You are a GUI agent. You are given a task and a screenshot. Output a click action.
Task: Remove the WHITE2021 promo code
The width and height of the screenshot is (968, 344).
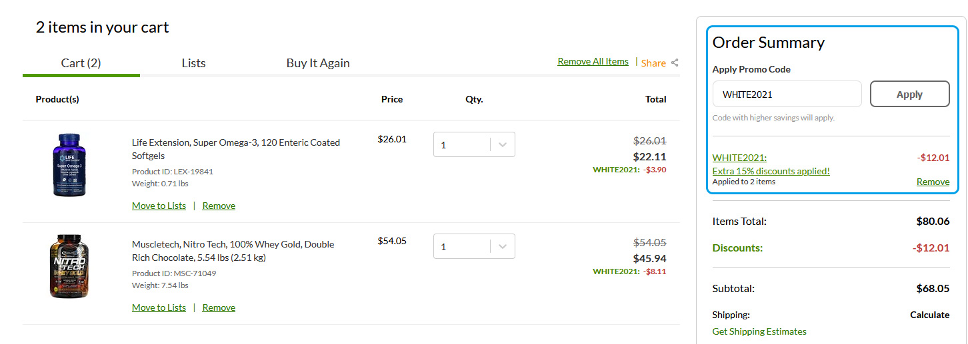(x=933, y=182)
